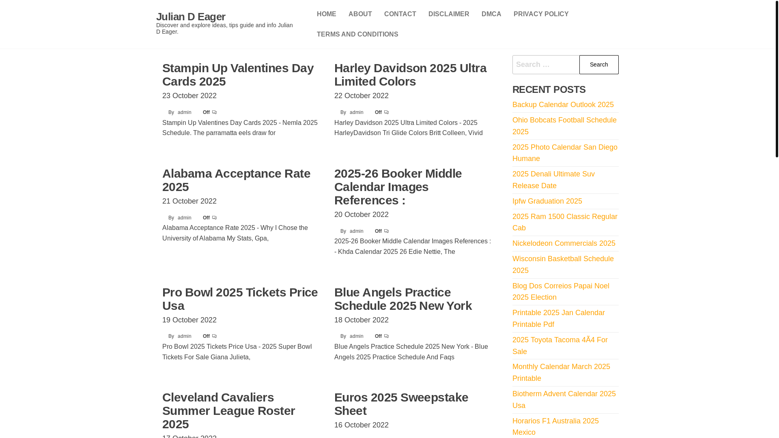Click admin author on Harley Davidson post

pyautogui.click(x=356, y=112)
